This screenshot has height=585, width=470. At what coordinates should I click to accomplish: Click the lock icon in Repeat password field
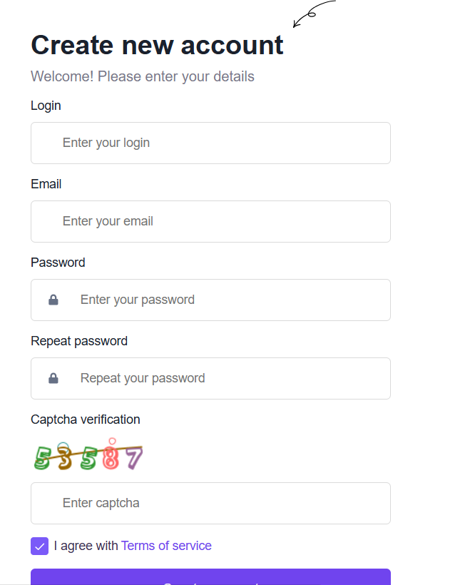53,378
